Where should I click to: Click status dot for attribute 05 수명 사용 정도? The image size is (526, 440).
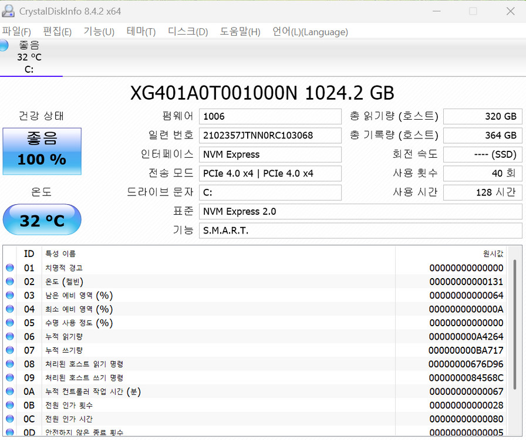pyautogui.click(x=10, y=323)
